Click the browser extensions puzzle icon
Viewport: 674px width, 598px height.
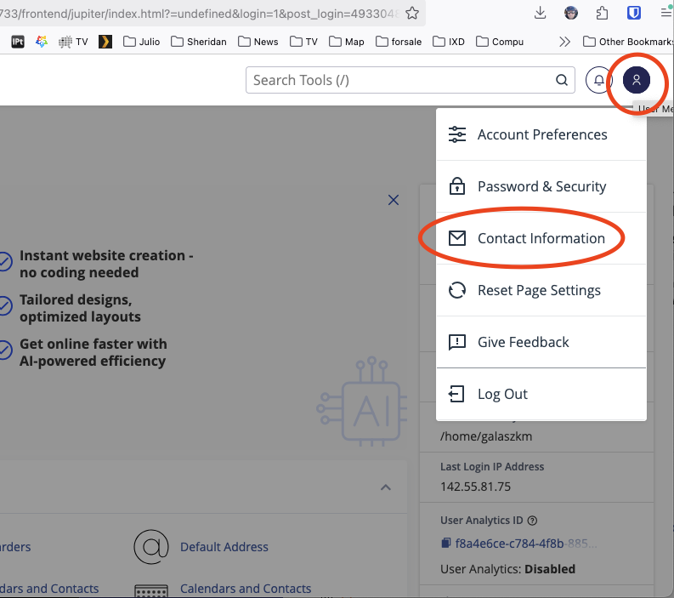pos(603,13)
